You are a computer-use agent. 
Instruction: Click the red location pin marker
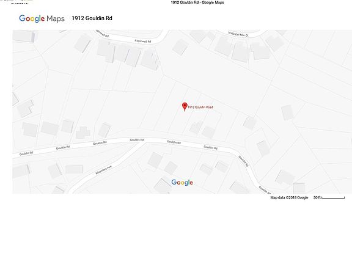tap(185, 106)
